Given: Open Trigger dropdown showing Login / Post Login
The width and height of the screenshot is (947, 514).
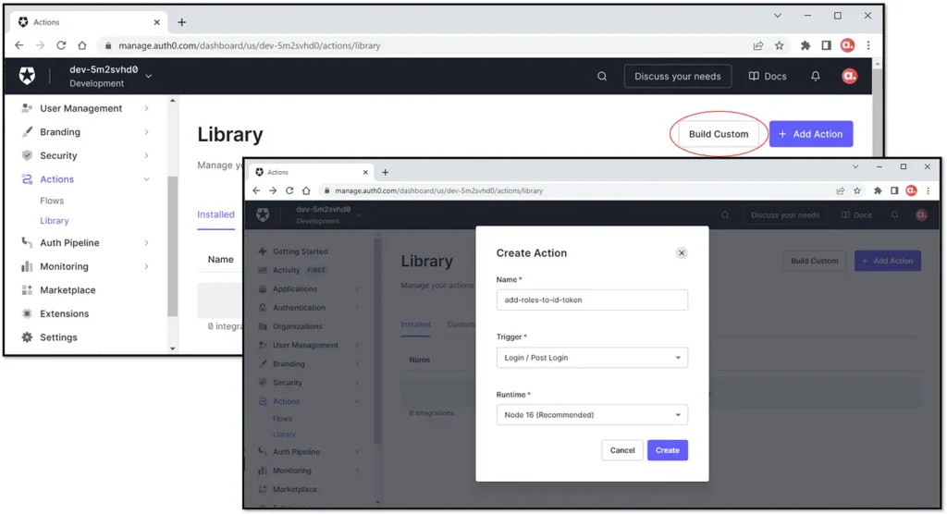Looking at the screenshot, I should coord(592,358).
